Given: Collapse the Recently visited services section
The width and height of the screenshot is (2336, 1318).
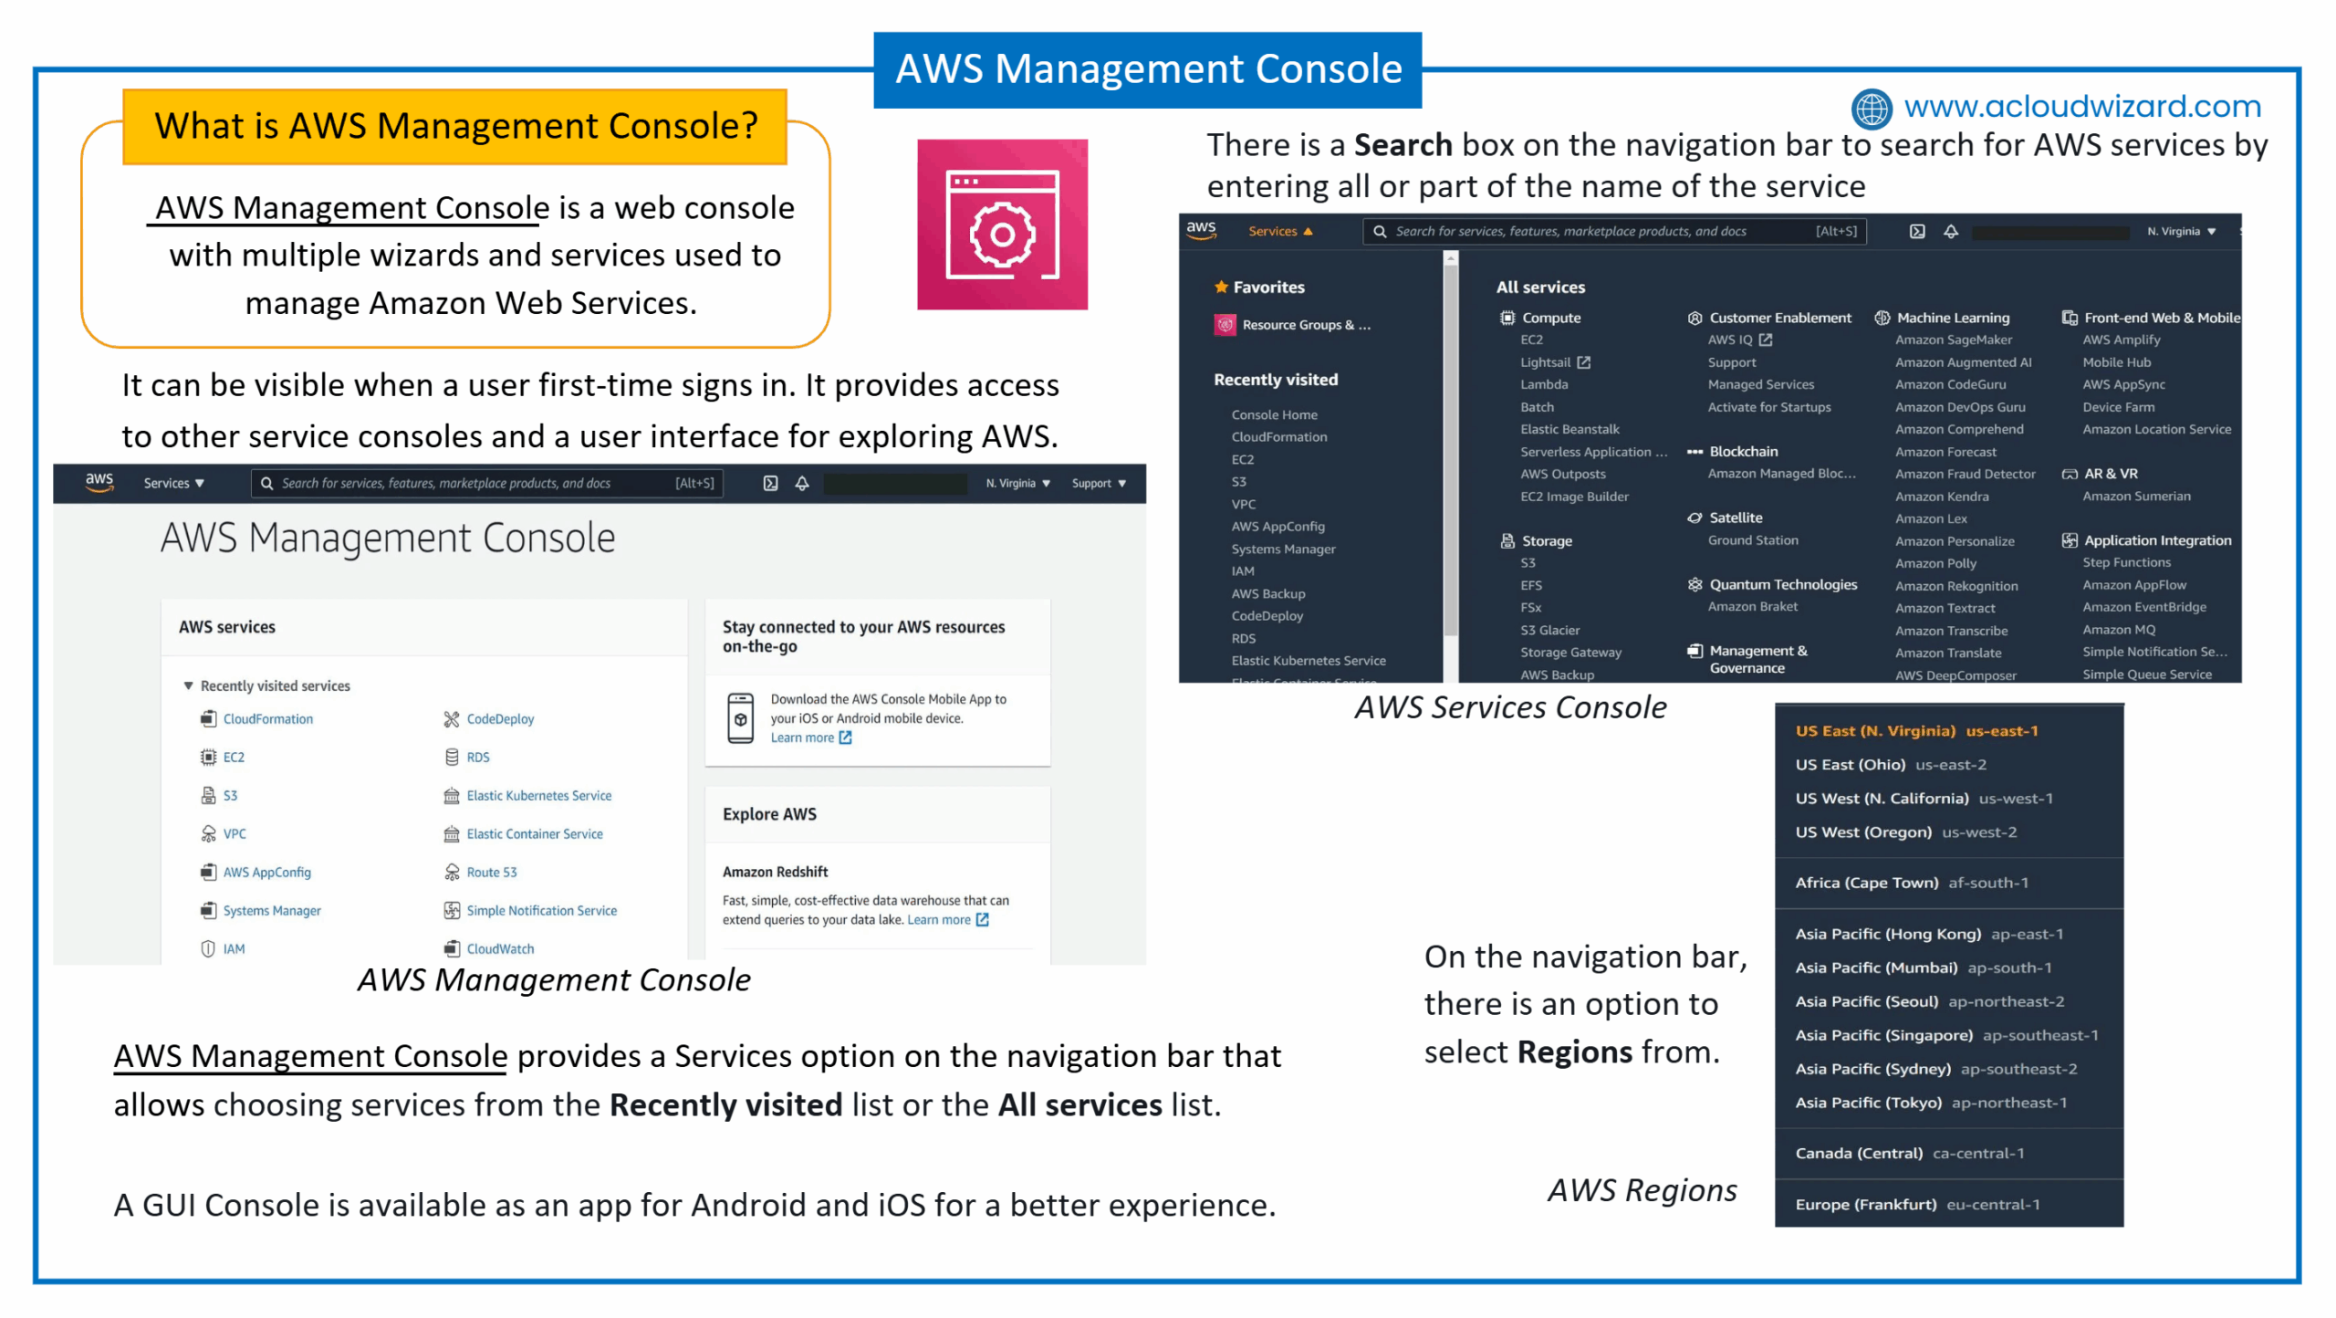Looking at the screenshot, I should tap(188, 686).
